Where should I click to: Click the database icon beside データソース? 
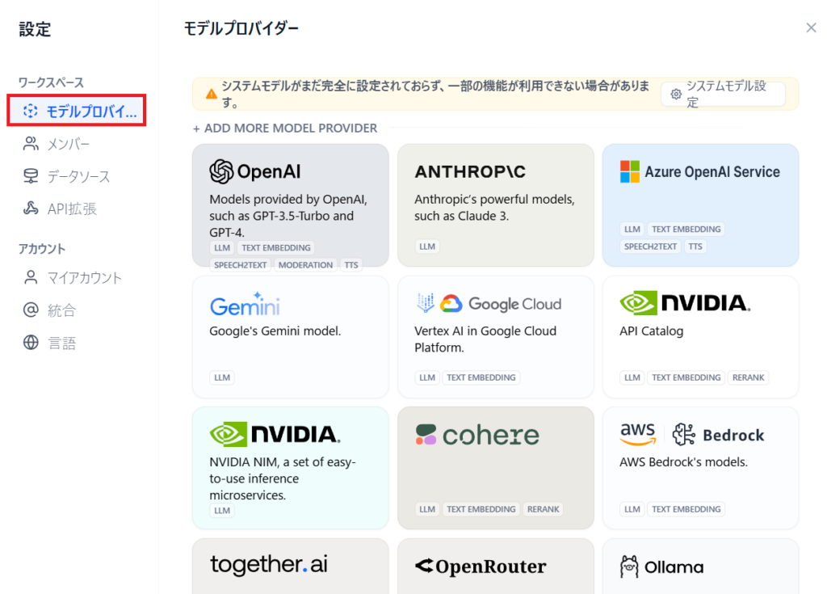point(31,176)
